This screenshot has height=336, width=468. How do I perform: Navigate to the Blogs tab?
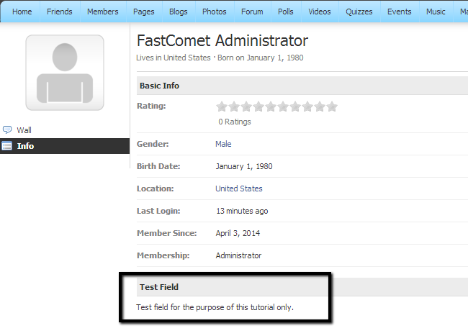point(178,12)
